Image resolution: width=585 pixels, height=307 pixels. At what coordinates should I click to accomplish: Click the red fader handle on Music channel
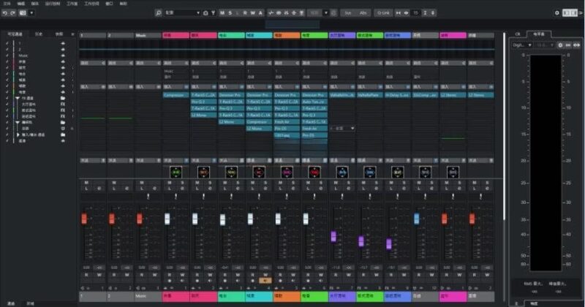pos(139,219)
